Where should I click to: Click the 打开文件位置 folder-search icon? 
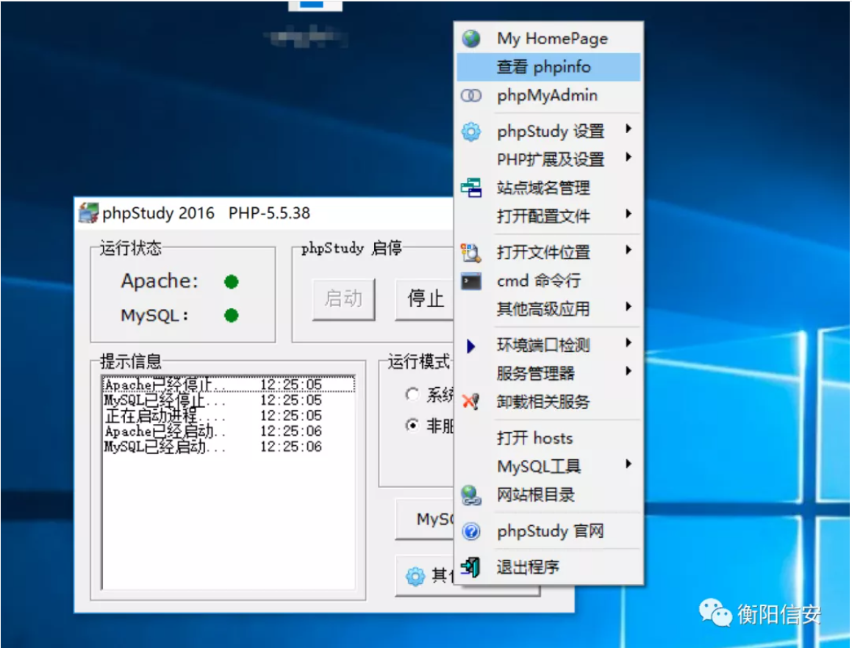(x=471, y=252)
